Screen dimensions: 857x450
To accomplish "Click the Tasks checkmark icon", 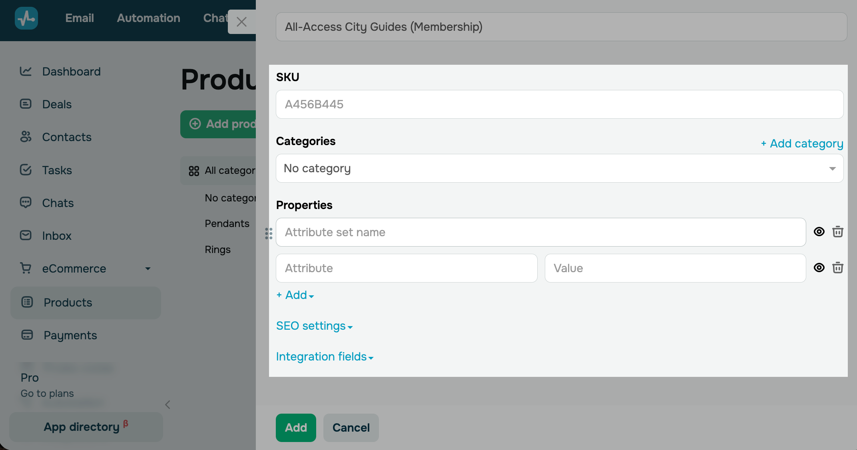I will pyautogui.click(x=26, y=170).
